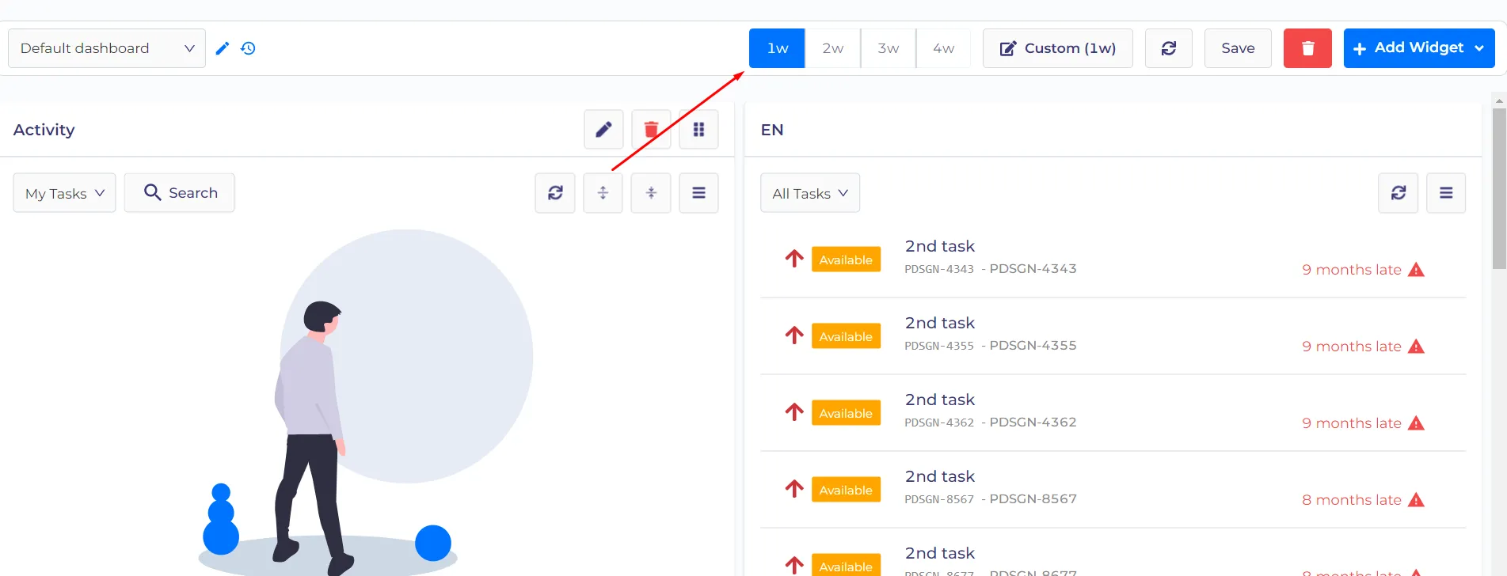The image size is (1507, 576).
Task: Open the Default dashboard dropdown
Action: tap(107, 48)
